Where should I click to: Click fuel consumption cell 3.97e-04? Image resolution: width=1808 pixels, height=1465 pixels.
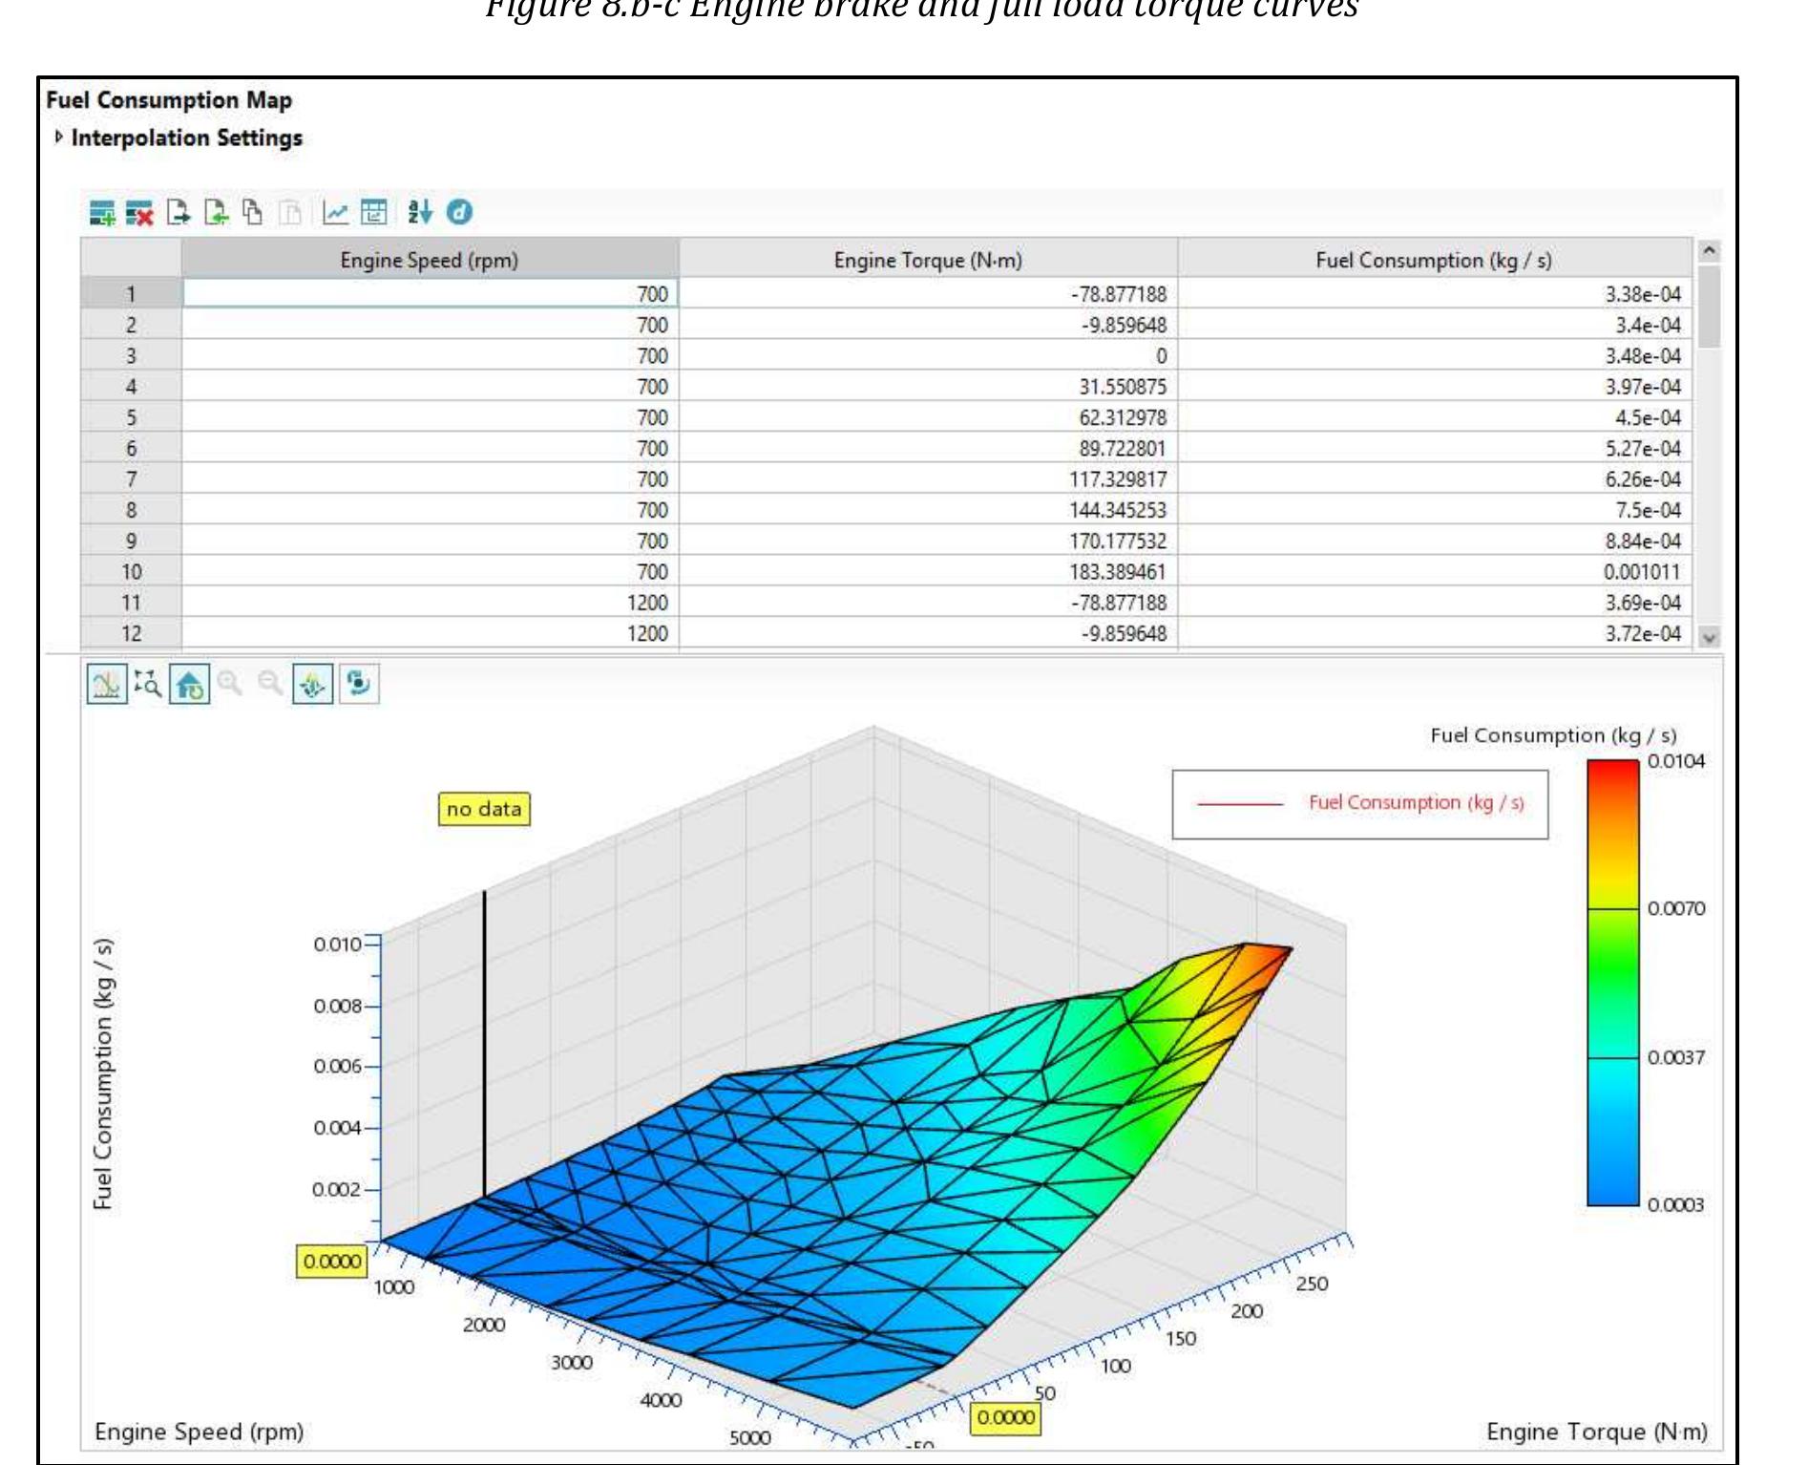(x=1434, y=387)
